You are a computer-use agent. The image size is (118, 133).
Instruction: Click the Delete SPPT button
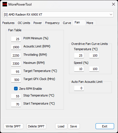(x=36, y=126)
